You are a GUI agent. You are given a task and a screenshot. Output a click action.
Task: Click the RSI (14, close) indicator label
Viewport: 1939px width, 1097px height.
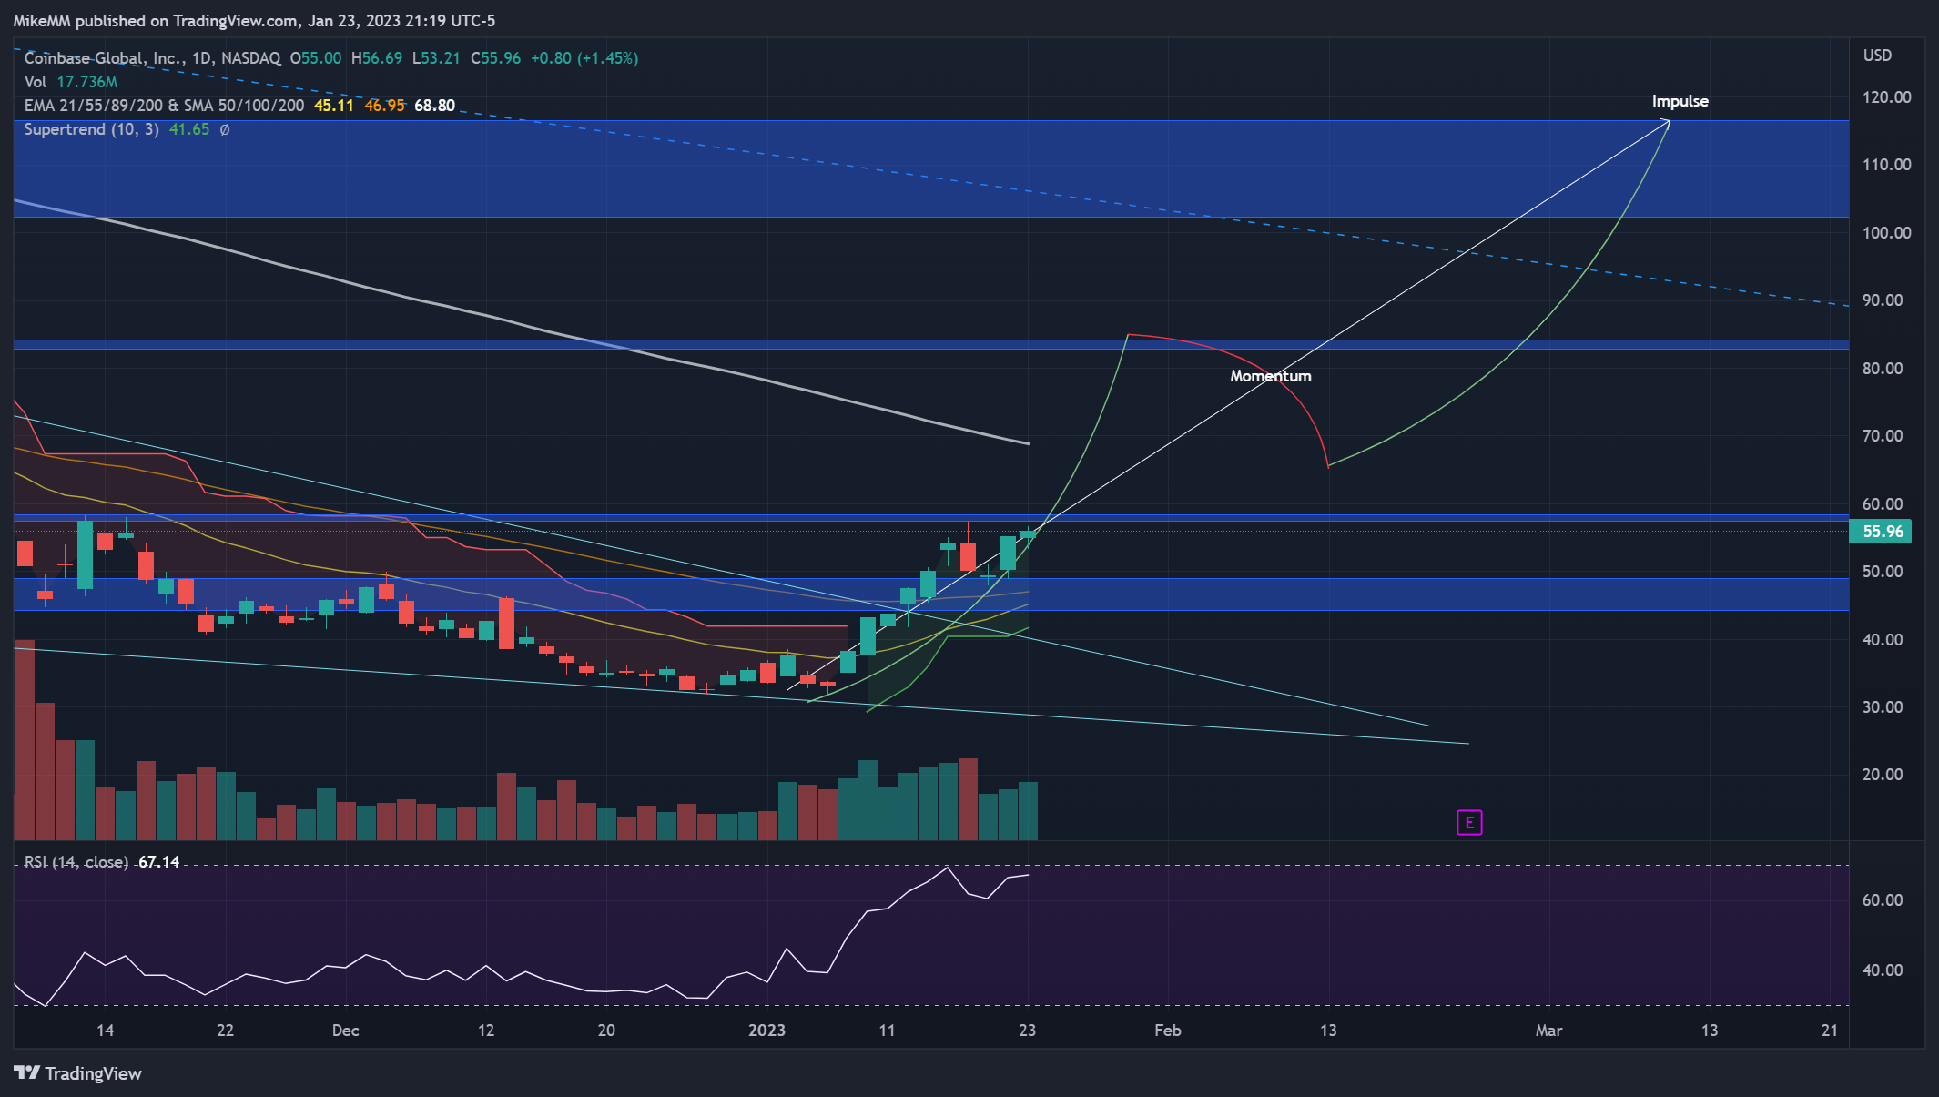click(x=76, y=862)
